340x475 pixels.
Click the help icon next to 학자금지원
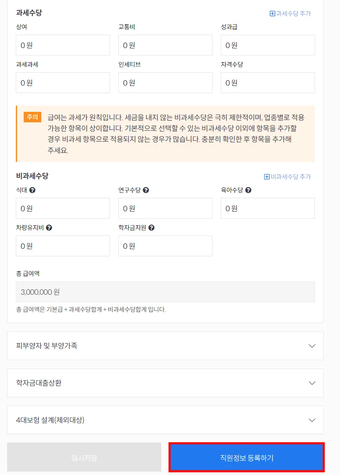152,228
